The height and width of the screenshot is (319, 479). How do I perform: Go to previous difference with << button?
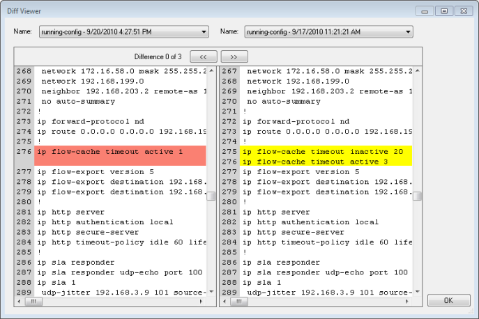(x=204, y=57)
